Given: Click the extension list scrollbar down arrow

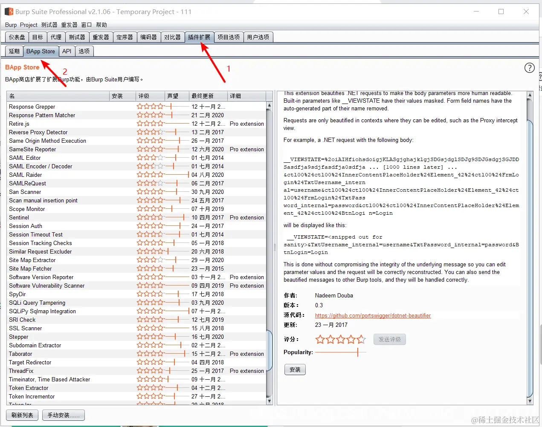Looking at the screenshot, I should click(x=269, y=401).
